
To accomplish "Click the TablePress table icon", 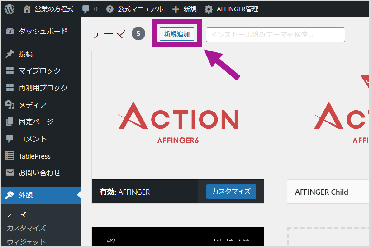I will pyautogui.click(x=10, y=156).
